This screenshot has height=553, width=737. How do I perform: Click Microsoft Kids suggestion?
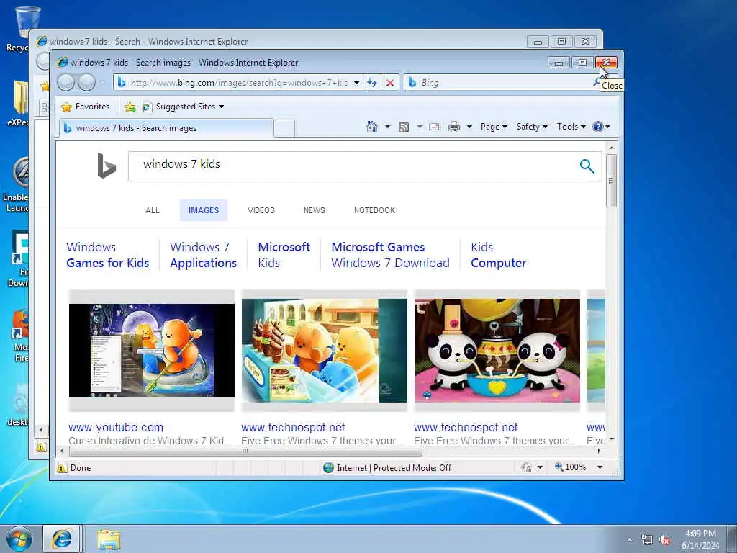pos(284,255)
